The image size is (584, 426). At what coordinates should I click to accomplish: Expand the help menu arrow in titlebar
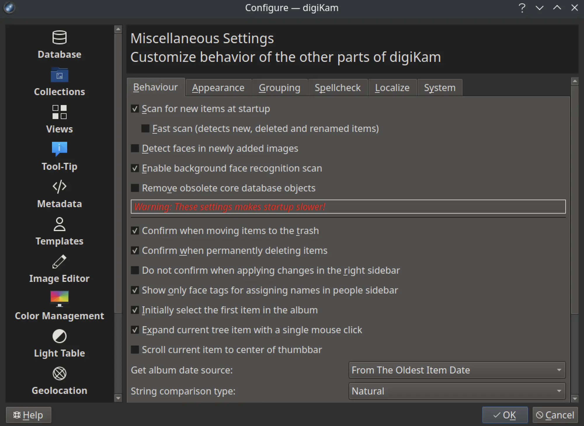pos(539,8)
